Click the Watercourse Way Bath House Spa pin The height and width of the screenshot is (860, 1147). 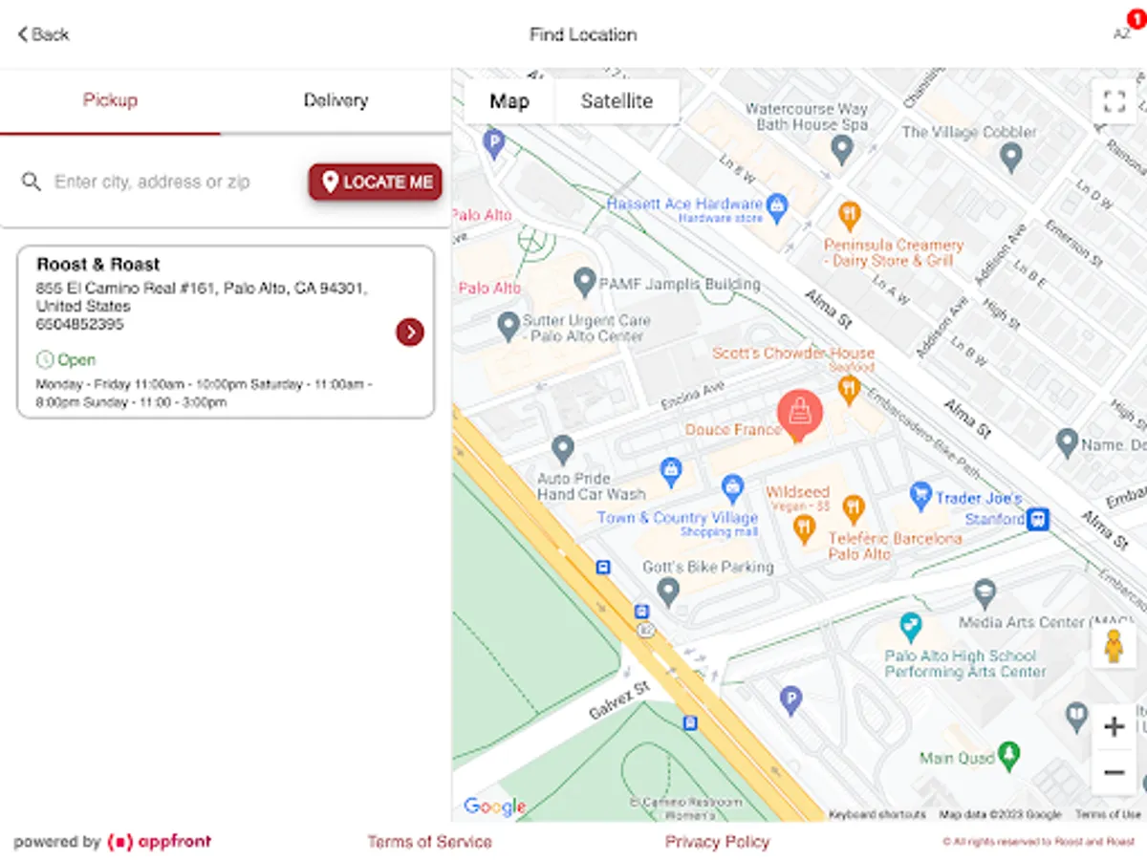tap(841, 150)
